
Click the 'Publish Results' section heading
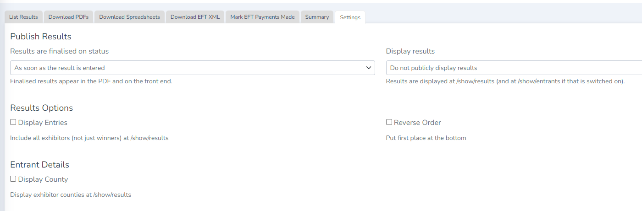pos(41,37)
